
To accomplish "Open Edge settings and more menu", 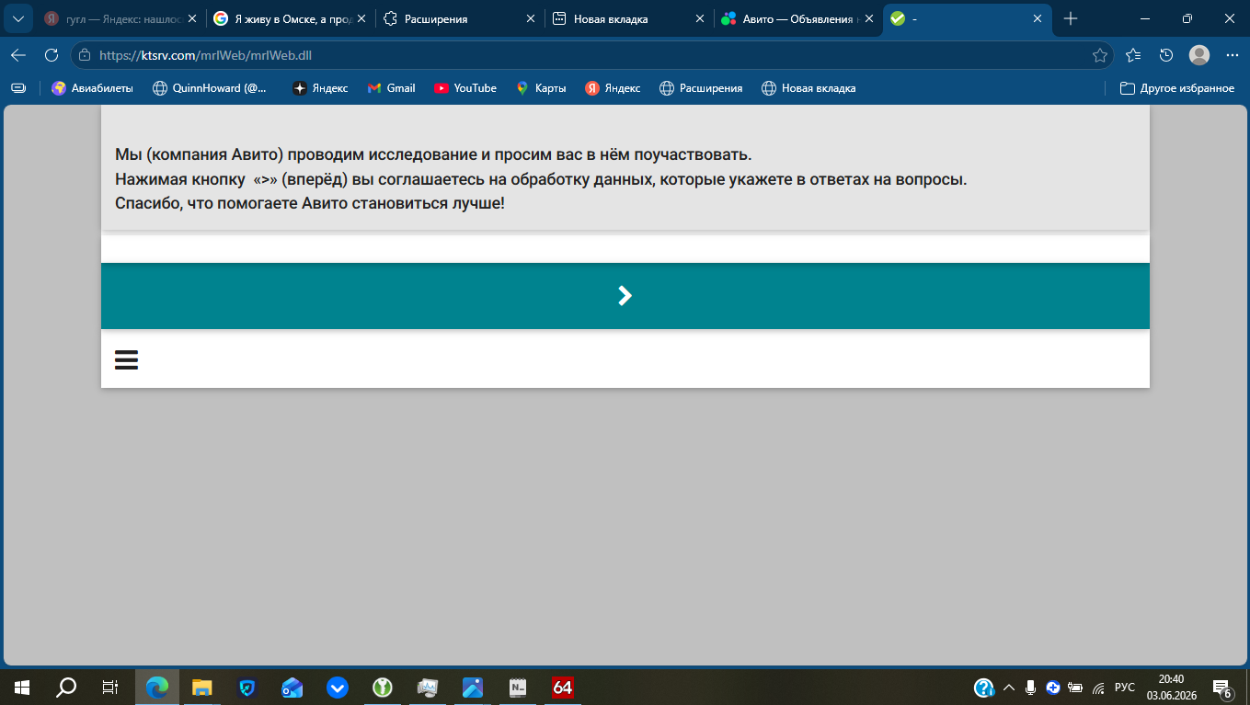I will [1233, 55].
